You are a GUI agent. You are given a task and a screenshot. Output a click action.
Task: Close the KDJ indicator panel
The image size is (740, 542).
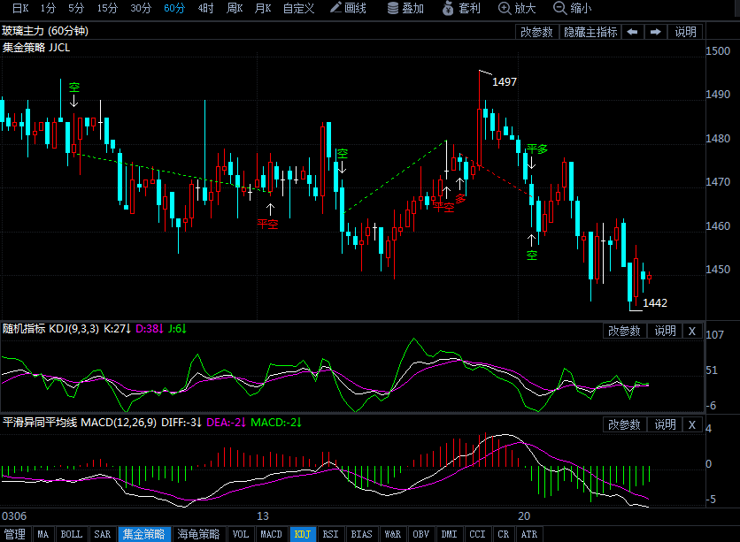[x=692, y=331]
